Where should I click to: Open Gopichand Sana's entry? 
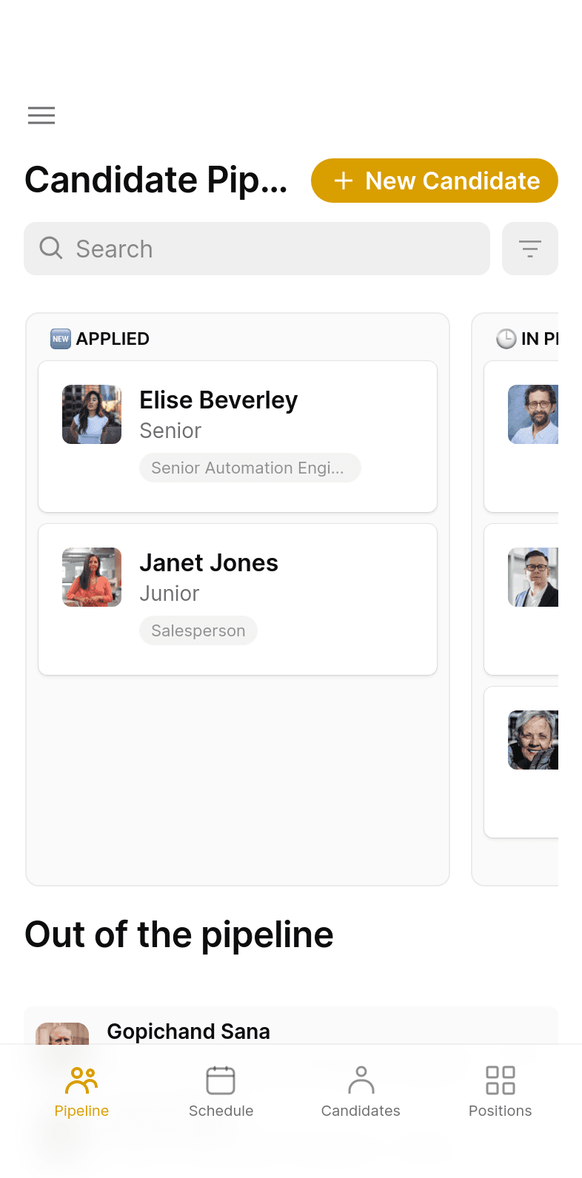pos(291,1026)
